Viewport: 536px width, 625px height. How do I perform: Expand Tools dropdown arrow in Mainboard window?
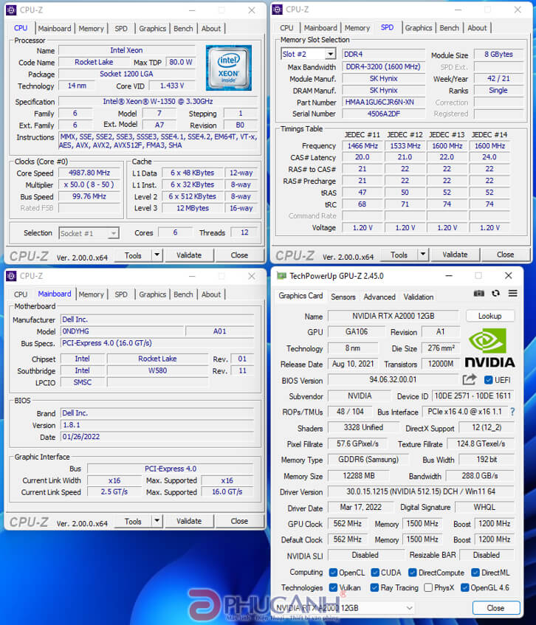157,521
